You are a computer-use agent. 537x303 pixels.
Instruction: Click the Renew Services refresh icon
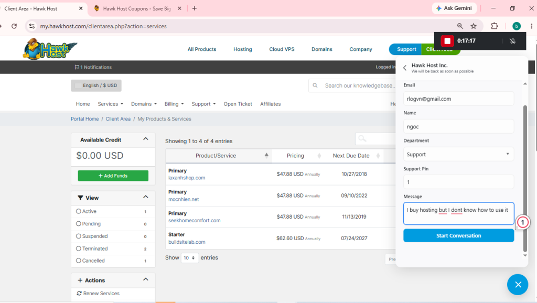coord(79,294)
